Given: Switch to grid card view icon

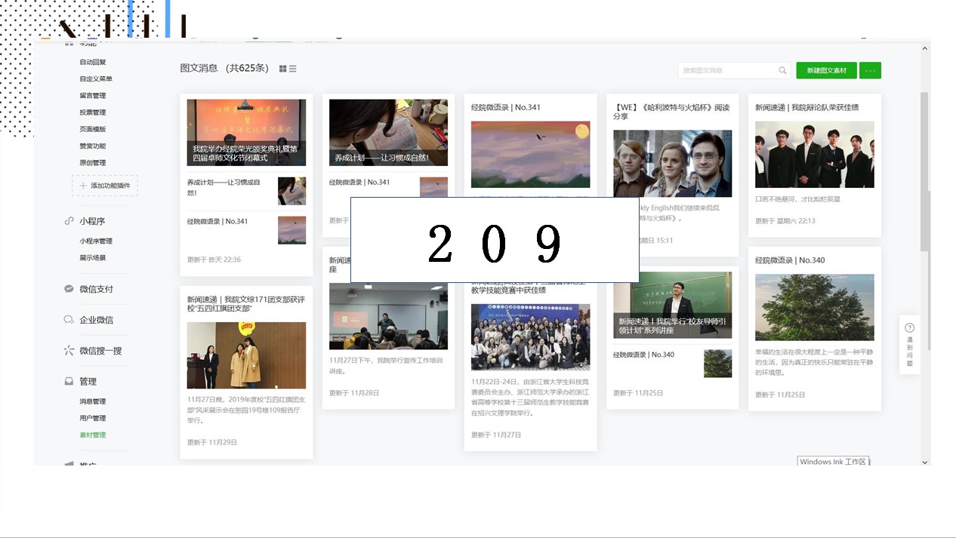Looking at the screenshot, I should point(282,69).
